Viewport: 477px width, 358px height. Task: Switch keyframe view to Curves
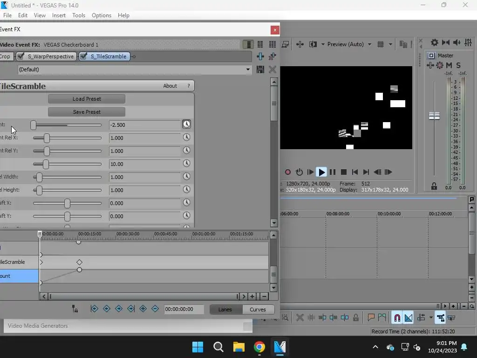tap(258, 310)
